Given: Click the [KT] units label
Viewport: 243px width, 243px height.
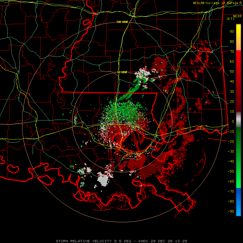Looking at the screenshot, I should click(230, 19).
